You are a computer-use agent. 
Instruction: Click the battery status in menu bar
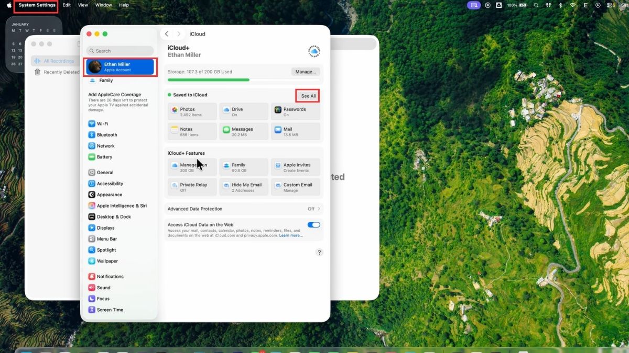[517, 5]
